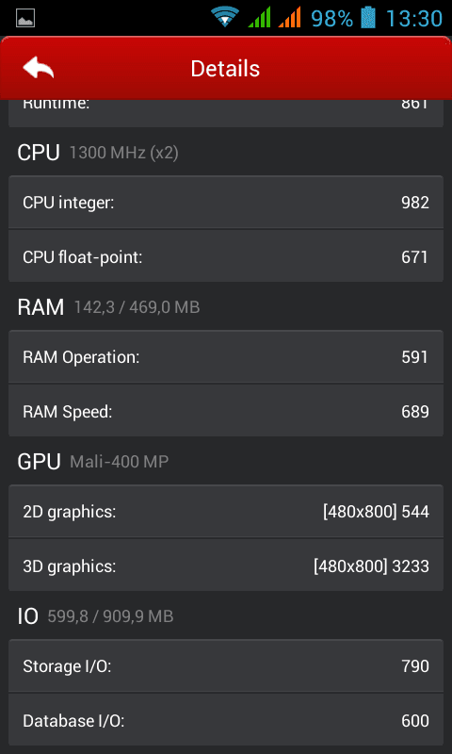Tap the Wi-Fi status icon
This screenshot has width=452, height=754.
[x=225, y=17]
